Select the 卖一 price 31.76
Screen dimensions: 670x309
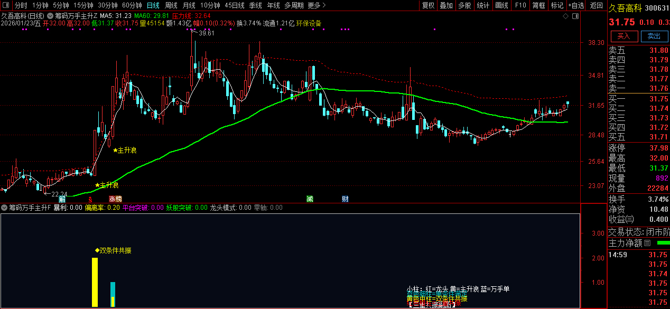coord(660,88)
